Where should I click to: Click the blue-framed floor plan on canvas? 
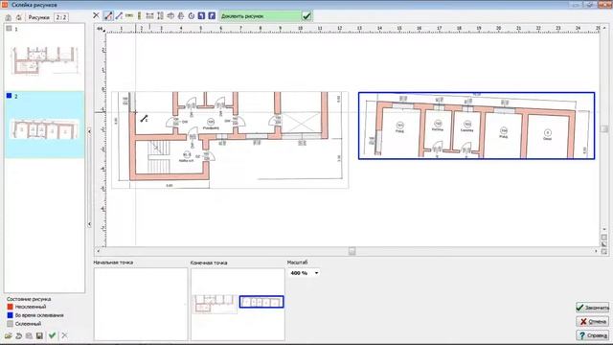point(477,126)
